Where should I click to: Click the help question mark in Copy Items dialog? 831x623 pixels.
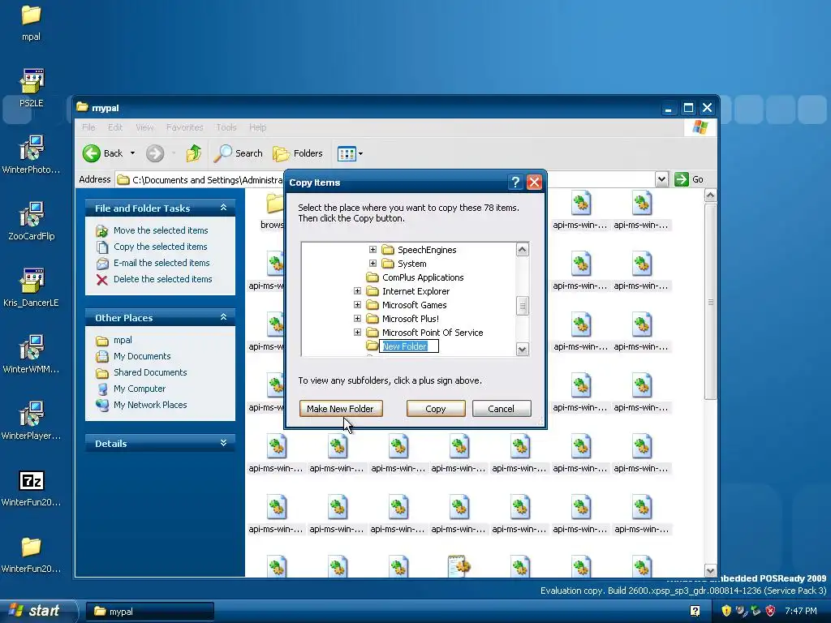point(515,183)
